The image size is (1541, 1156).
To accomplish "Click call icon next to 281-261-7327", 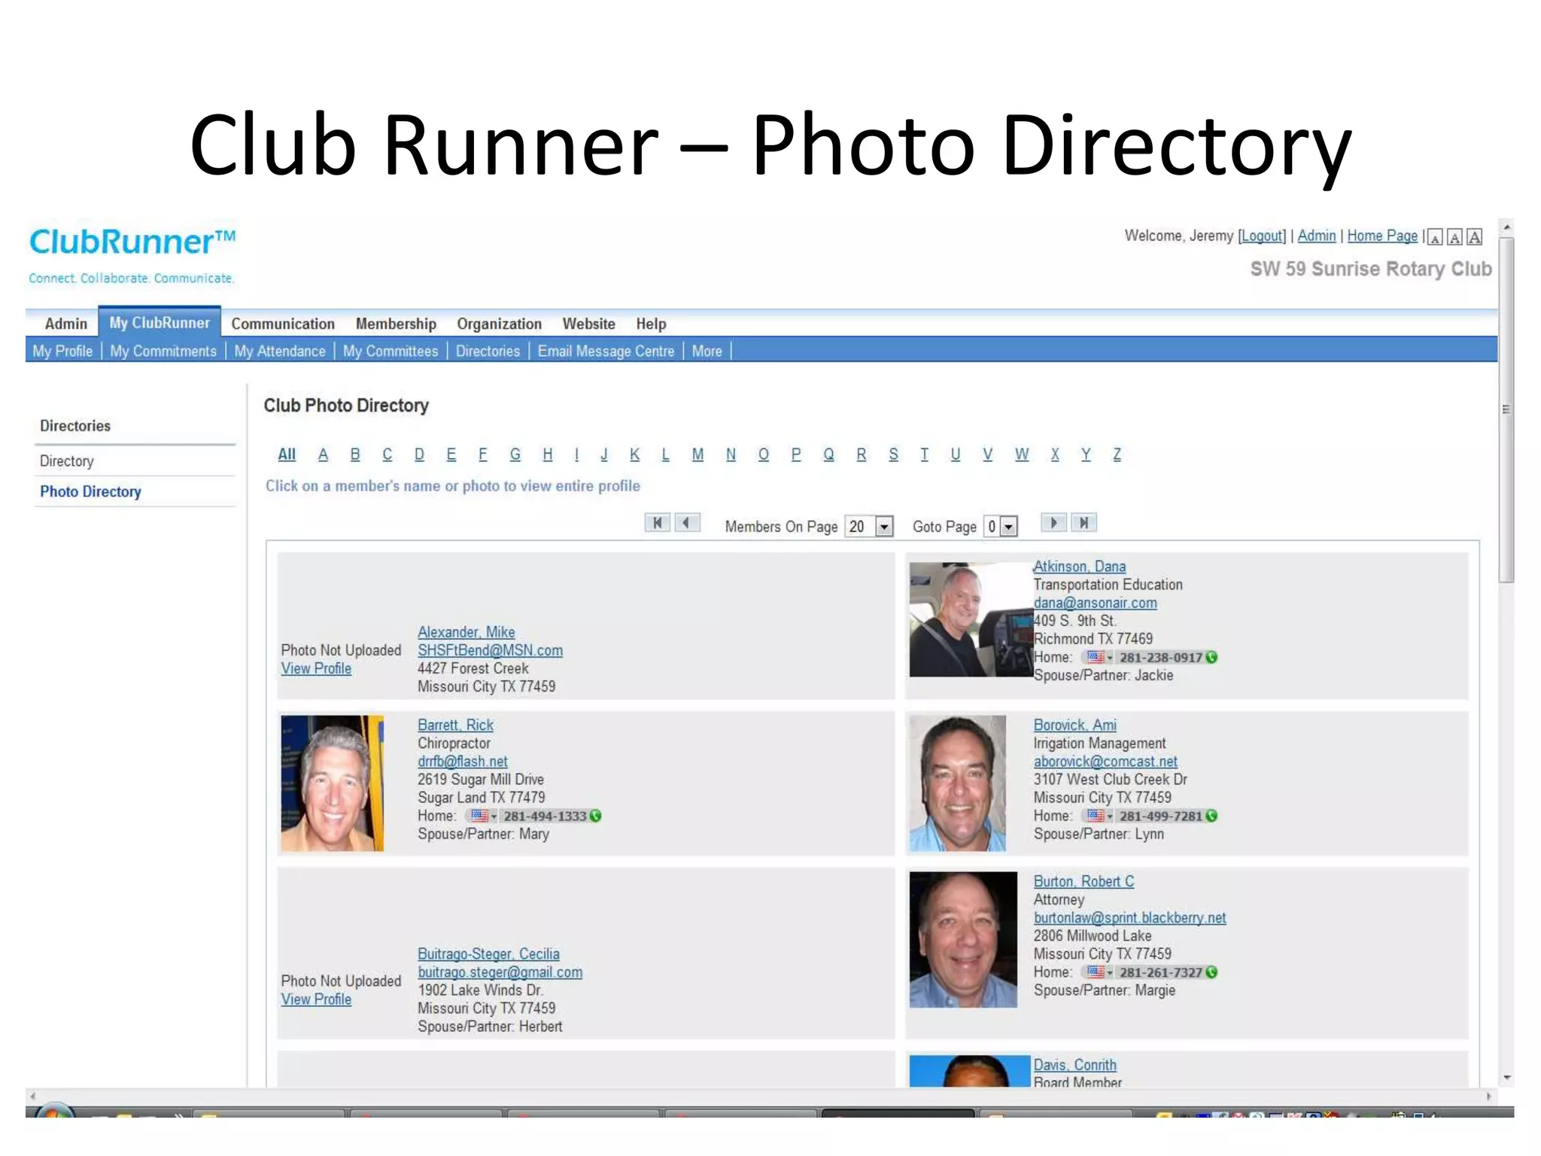I will click(x=1211, y=972).
